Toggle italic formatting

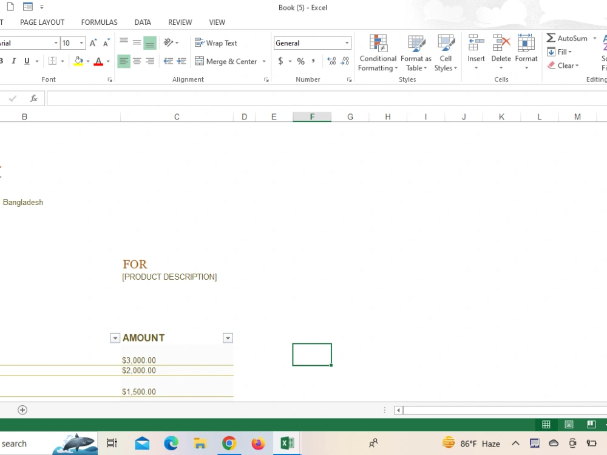[x=14, y=61]
